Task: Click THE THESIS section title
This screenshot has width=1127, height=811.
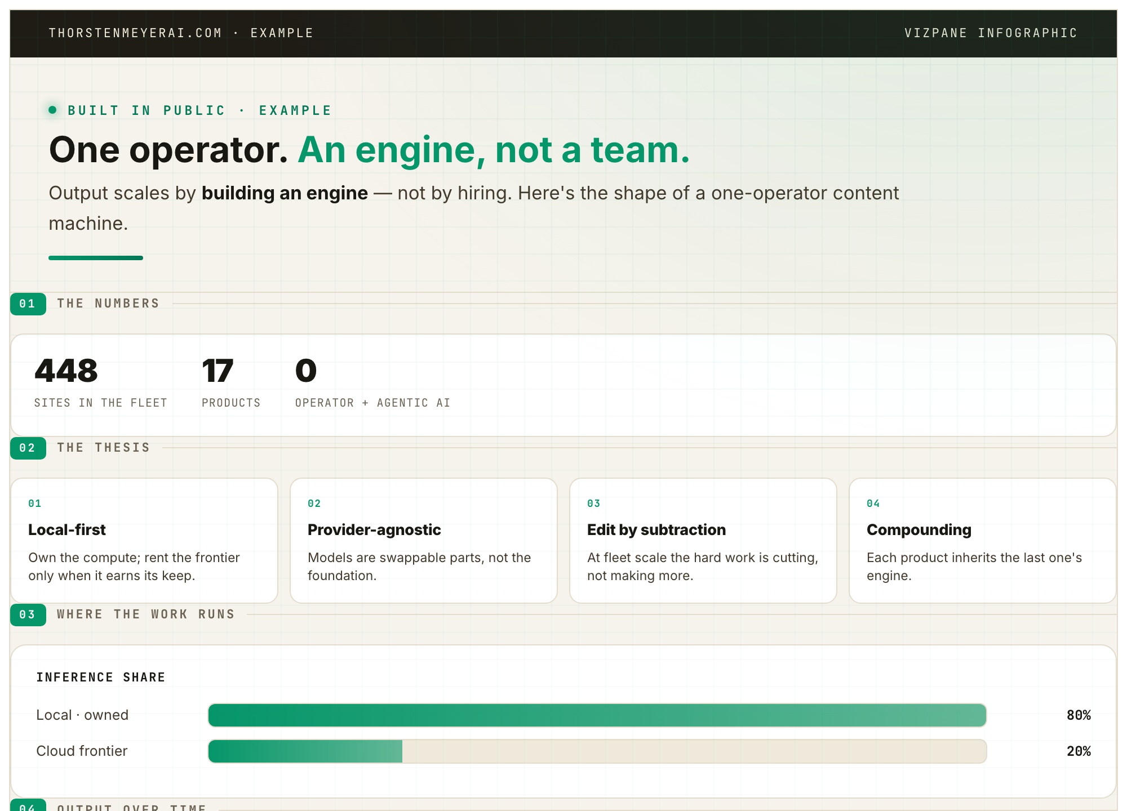Action: (x=104, y=448)
